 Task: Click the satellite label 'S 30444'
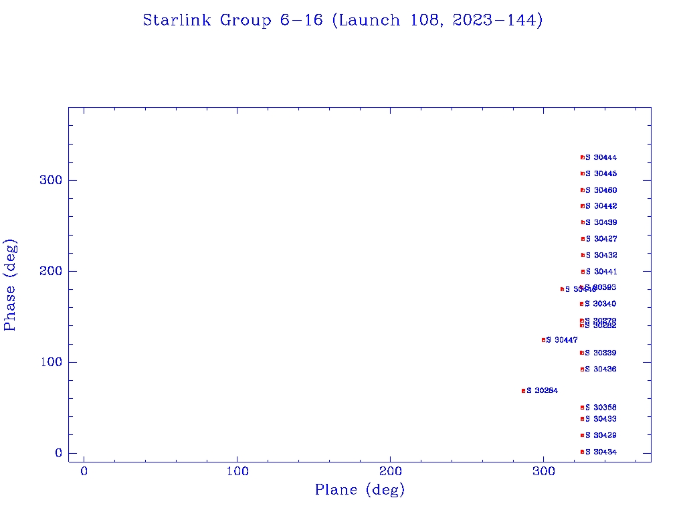(x=601, y=157)
